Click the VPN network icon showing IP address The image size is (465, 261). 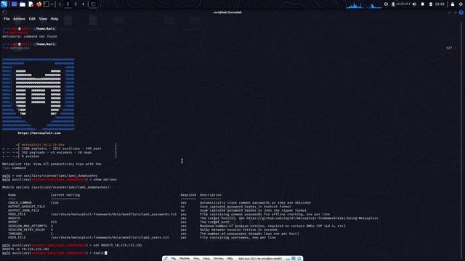pyautogui.click(x=401, y=4)
